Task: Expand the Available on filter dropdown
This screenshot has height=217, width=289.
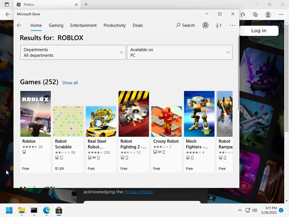Action: (x=180, y=52)
